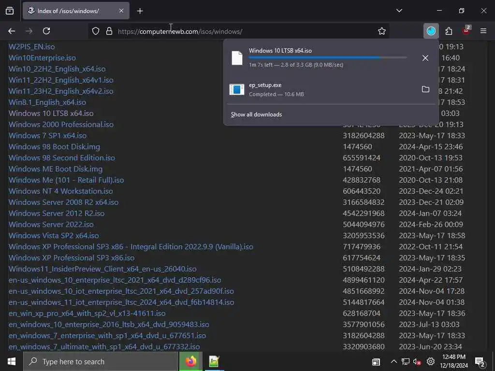Download windows_10_enterprise_ltsc_2021 d289cf96 iso
The width and height of the screenshot is (495, 371).
pos(115,280)
